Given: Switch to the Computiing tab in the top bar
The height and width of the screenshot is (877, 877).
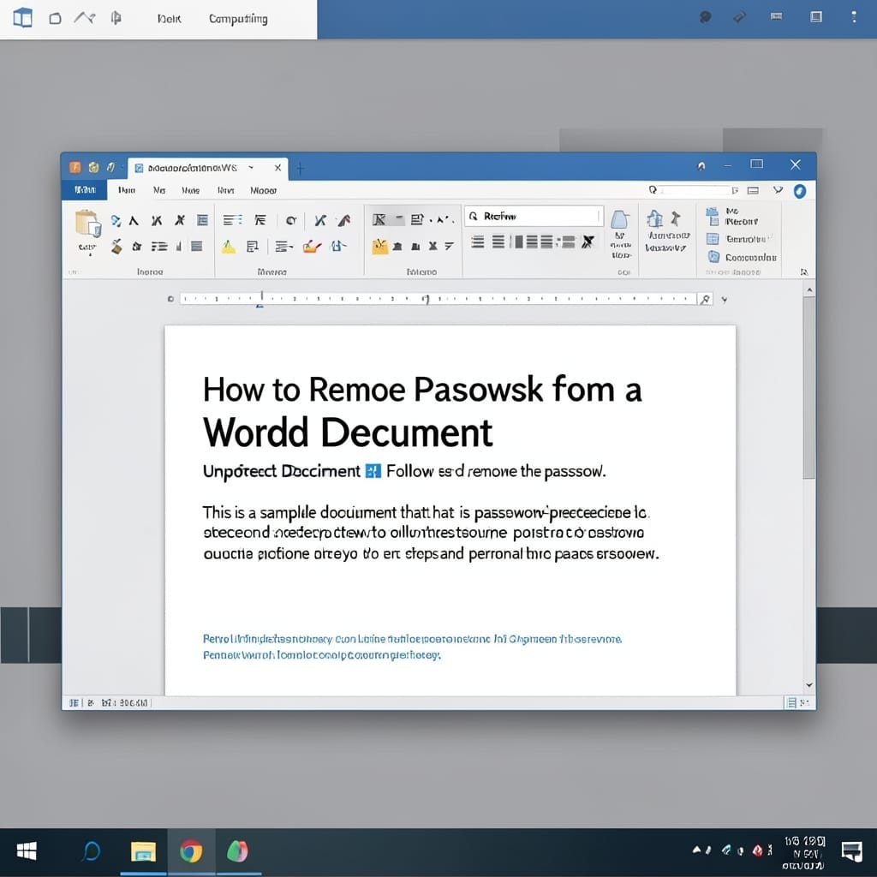Looking at the screenshot, I should point(238,19).
